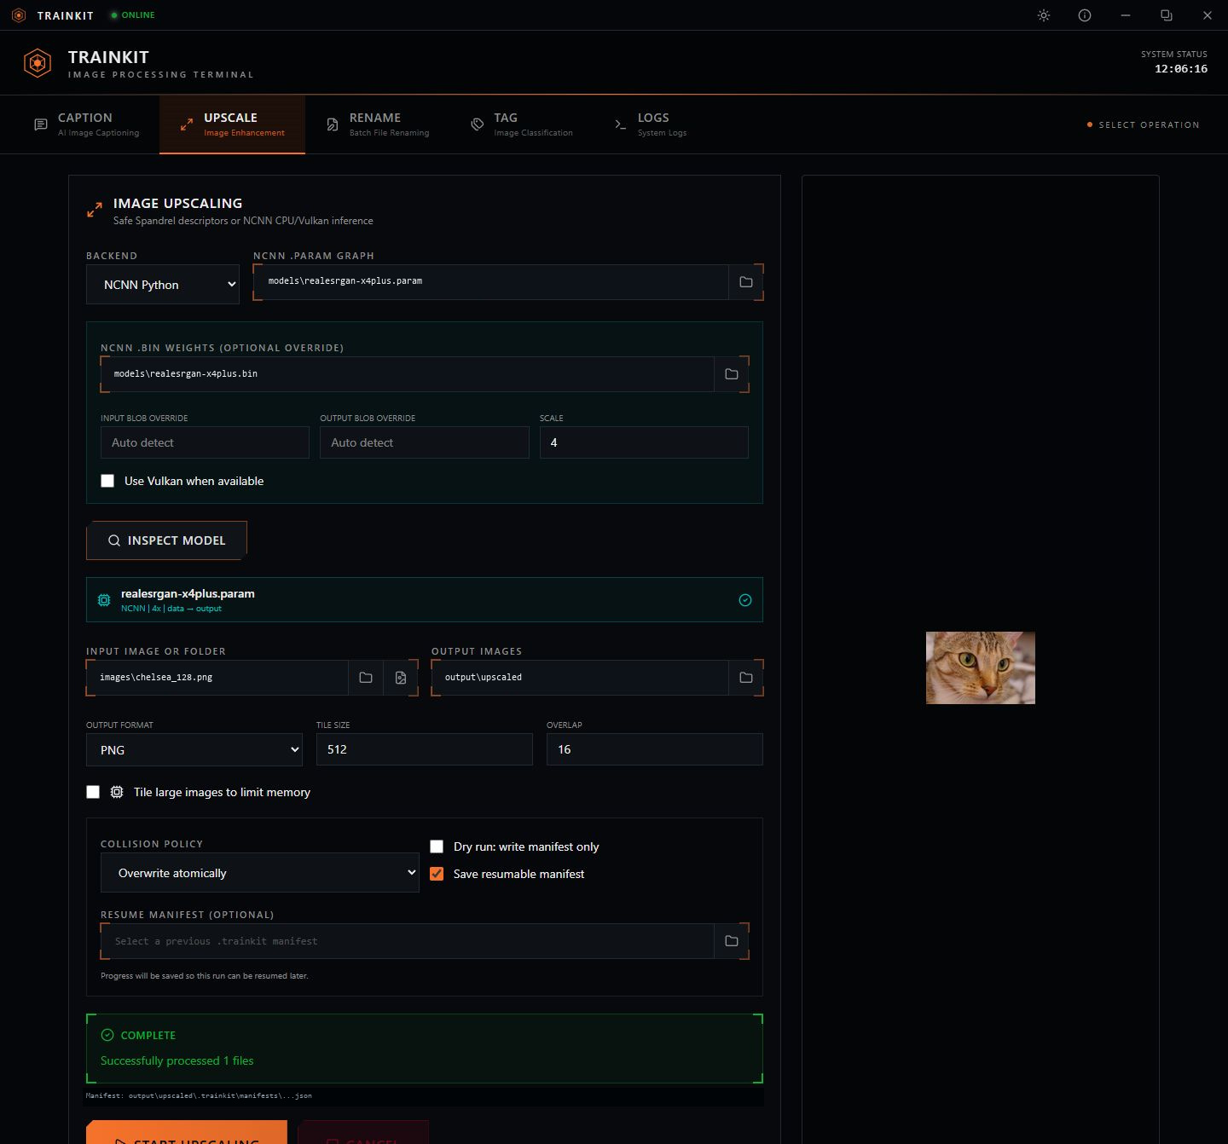1228x1144 pixels.
Task: Click the input image path field
Action: [217, 678]
